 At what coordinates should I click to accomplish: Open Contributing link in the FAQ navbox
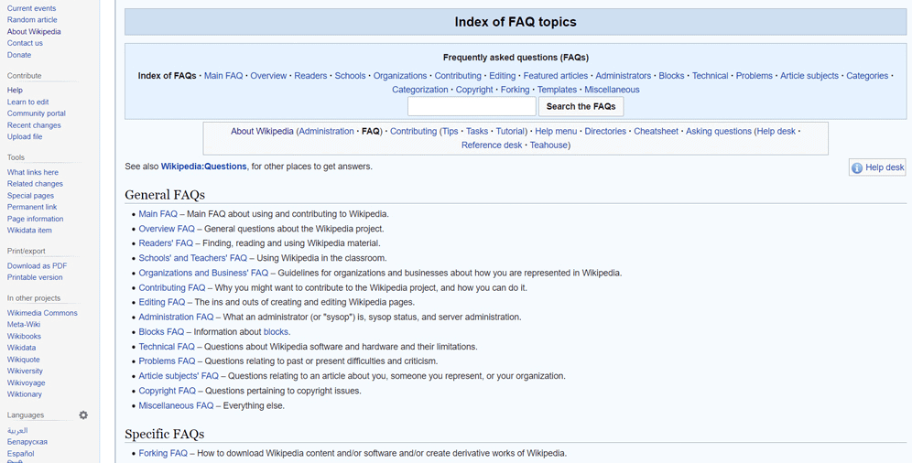pyautogui.click(x=458, y=76)
